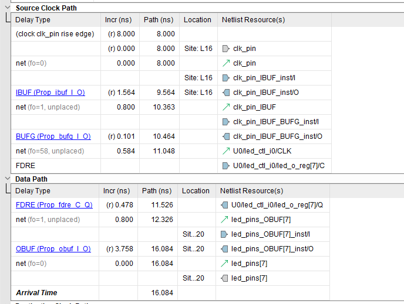Open the IBUF (Prop_ibuf_I_O) link
Viewport: 404px width, 304px height.
pos(51,93)
